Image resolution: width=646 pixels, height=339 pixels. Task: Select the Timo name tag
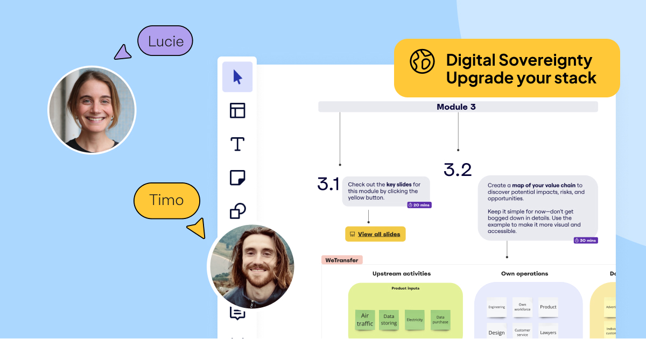[167, 200]
